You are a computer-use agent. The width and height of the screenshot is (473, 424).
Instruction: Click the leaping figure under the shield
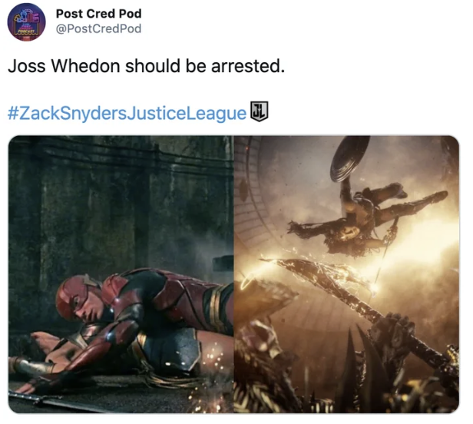362,222
